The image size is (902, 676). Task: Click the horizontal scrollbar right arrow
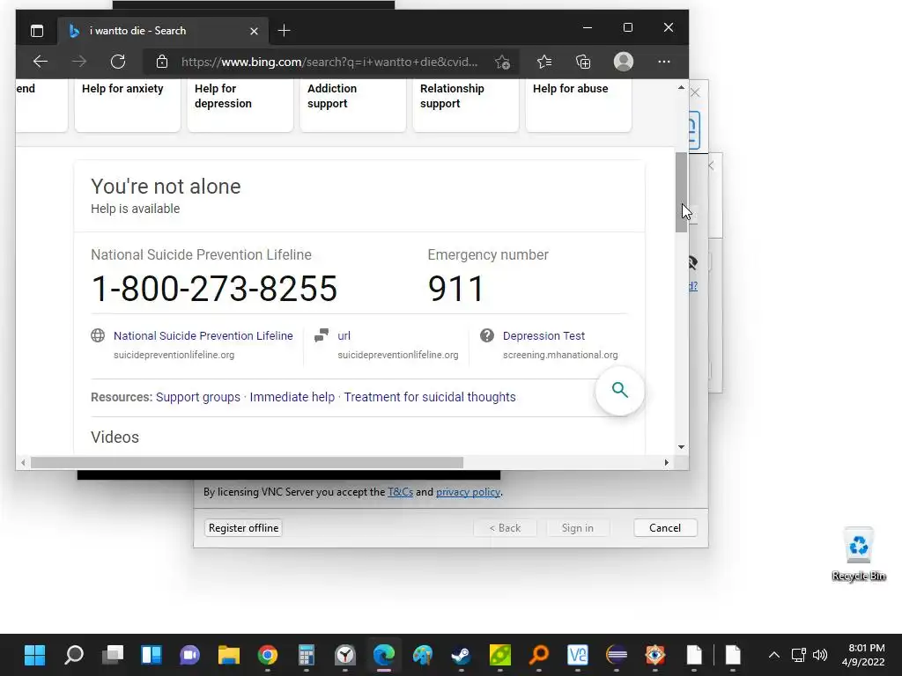tap(666, 462)
